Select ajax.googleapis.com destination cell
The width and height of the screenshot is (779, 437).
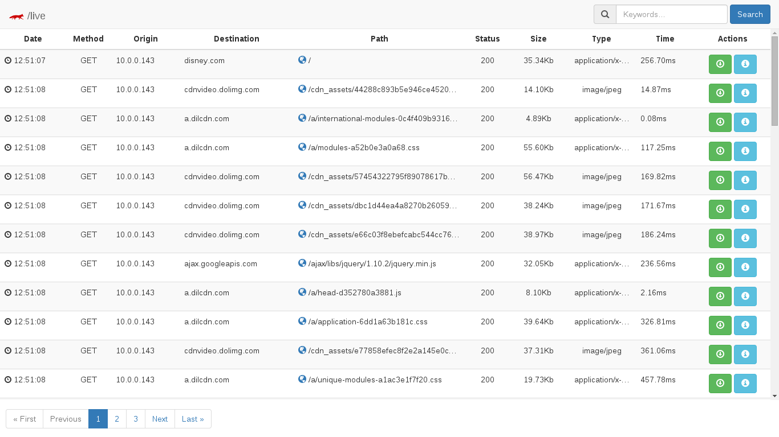pyautogui.click(x=221, y=263)
